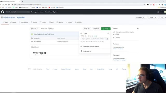View the 0 tags link

pyautogui.click(x=51, y=29)
